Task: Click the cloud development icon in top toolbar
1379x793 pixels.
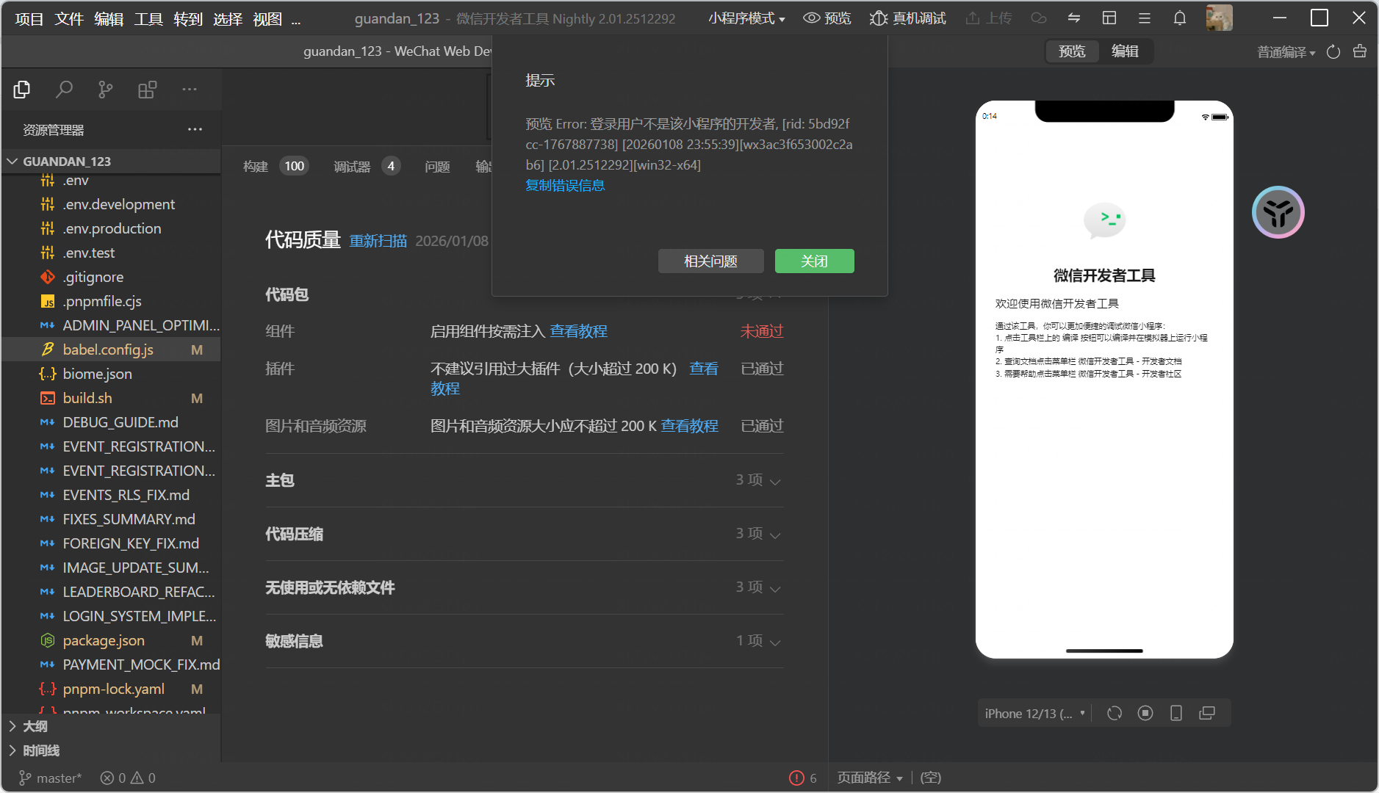Action: tap(1039, 18)
